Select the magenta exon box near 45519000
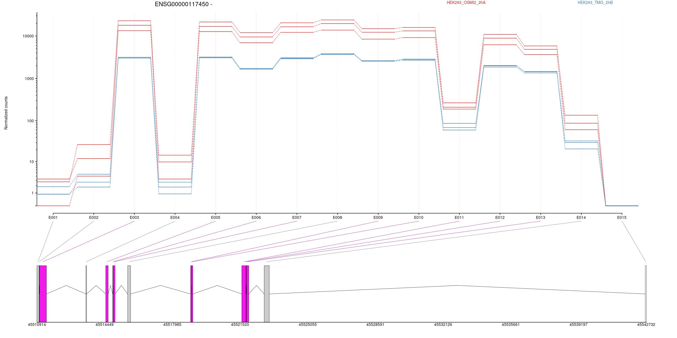This screenshot has height=338, width=677. pos(192,294)
